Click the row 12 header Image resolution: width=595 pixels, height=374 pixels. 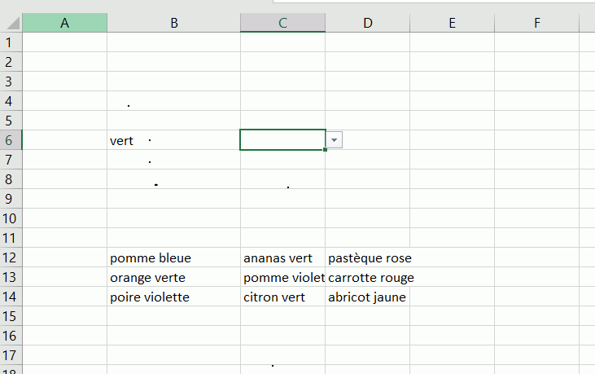(11, 257)
